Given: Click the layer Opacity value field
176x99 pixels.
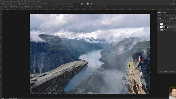Looking at the screenshot, I should click(x=175, y=18).
